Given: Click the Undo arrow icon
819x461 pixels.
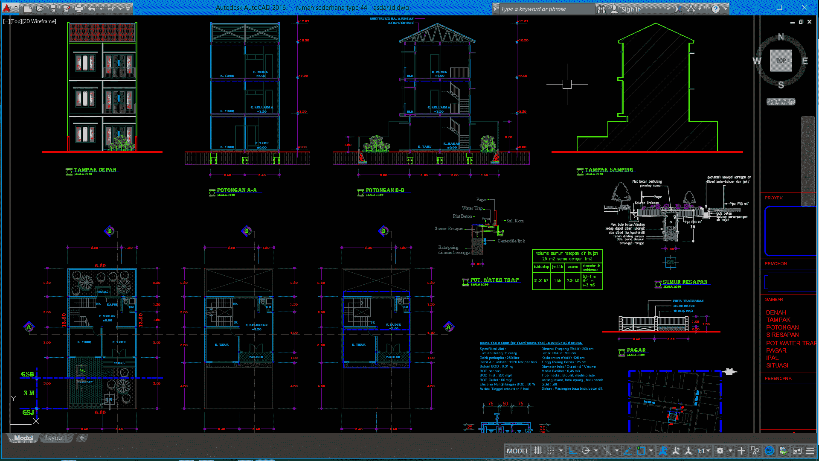Looking at the screenshot, I should [x=92, y=9].
